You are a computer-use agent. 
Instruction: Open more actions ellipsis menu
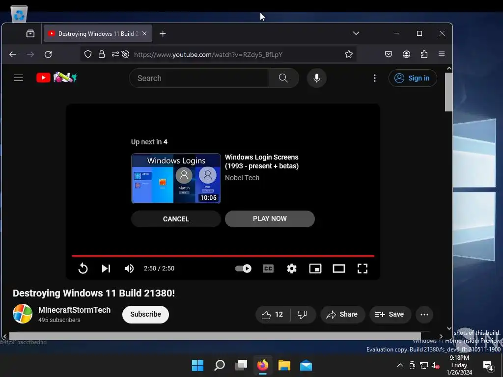424,315
